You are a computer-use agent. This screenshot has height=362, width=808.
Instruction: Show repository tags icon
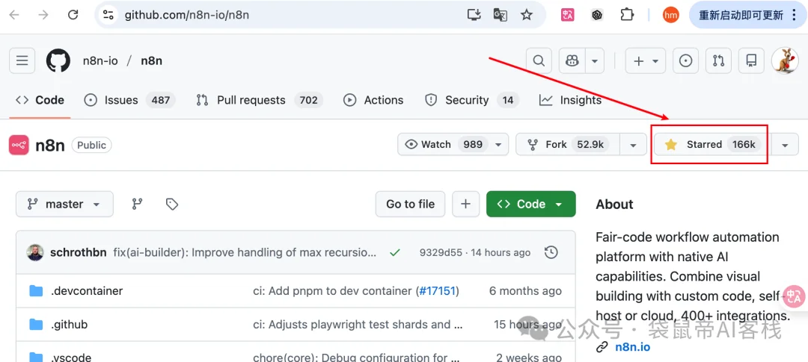[172, 204]
